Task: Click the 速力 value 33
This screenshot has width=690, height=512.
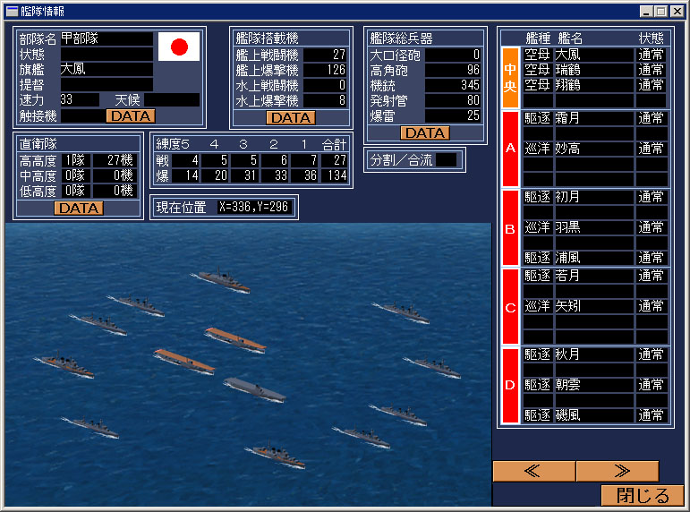Action: coord(80,99)
